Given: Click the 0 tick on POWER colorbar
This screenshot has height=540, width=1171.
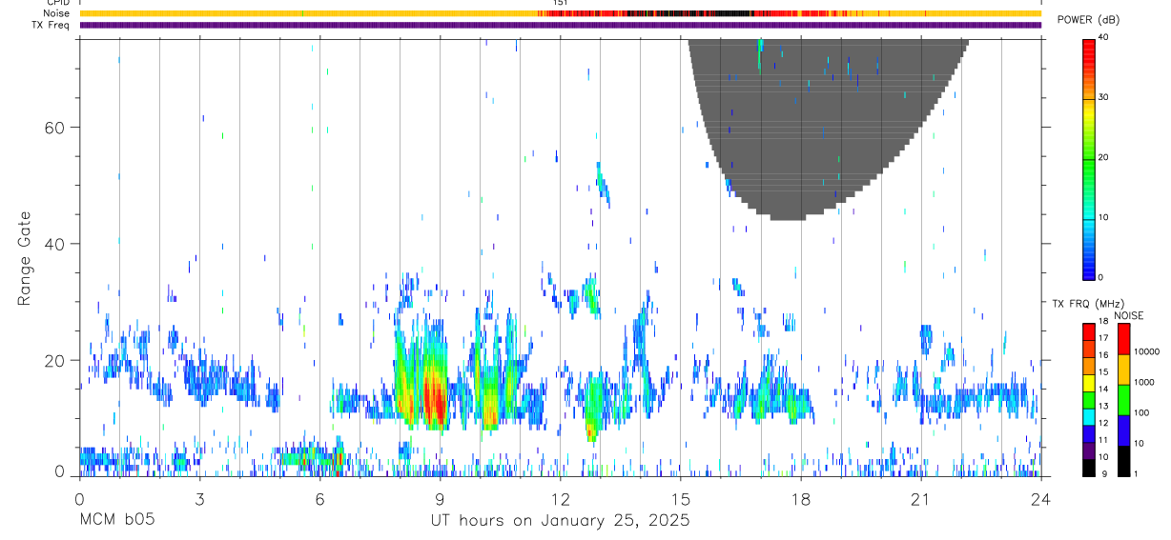Looking at the screenshot, I should click(1102, 277).
